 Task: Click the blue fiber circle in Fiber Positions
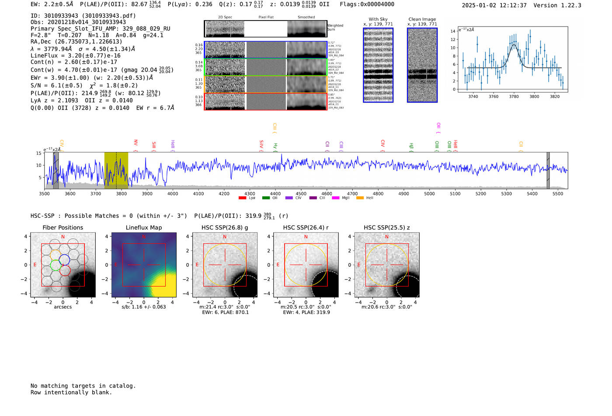click(x=64, y=260)
